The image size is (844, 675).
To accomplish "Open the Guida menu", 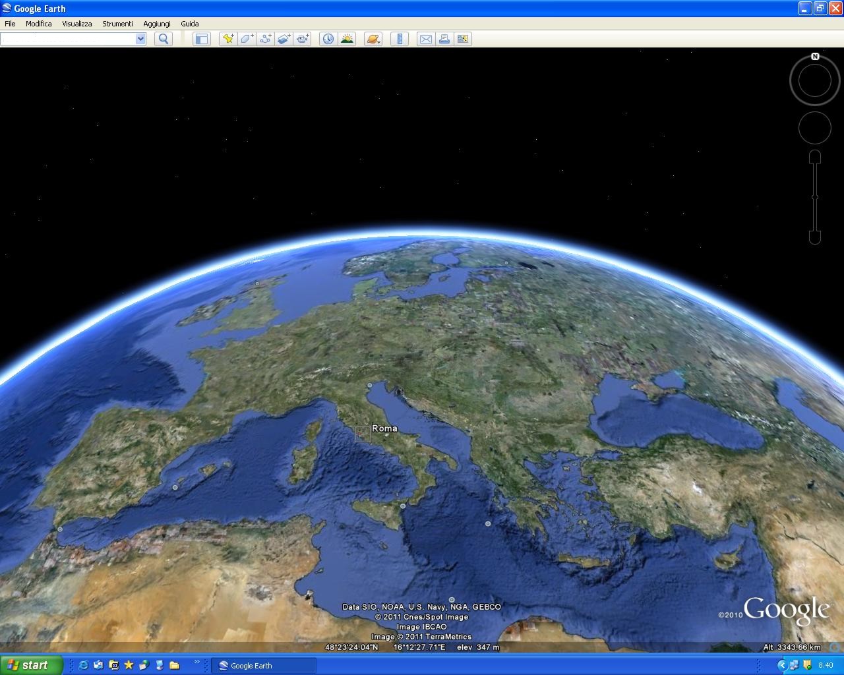I will coord(190,24).
